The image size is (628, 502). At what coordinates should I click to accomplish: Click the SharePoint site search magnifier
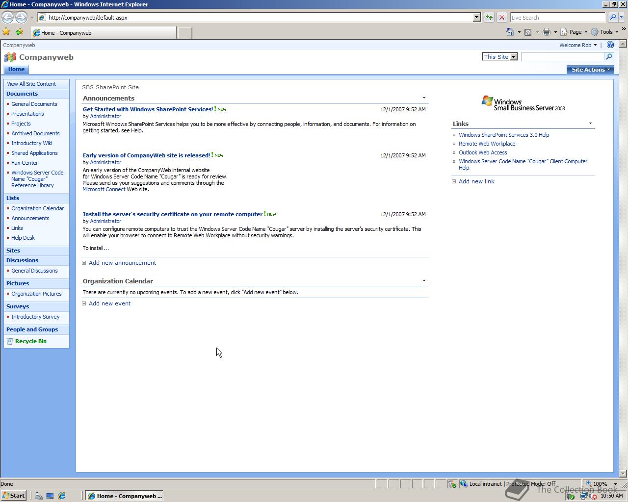click(609, 57)
